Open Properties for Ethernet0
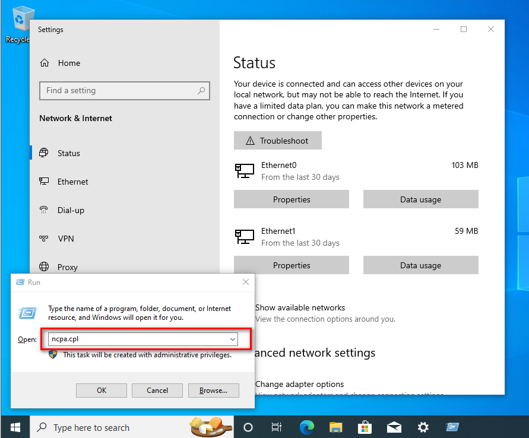The image size is (529, 438). point(291,199)
